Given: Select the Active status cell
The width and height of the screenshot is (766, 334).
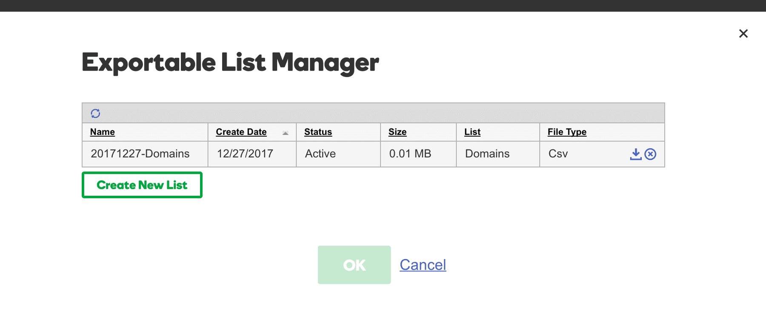Looking at the screenshot, I should click(338, 154).
